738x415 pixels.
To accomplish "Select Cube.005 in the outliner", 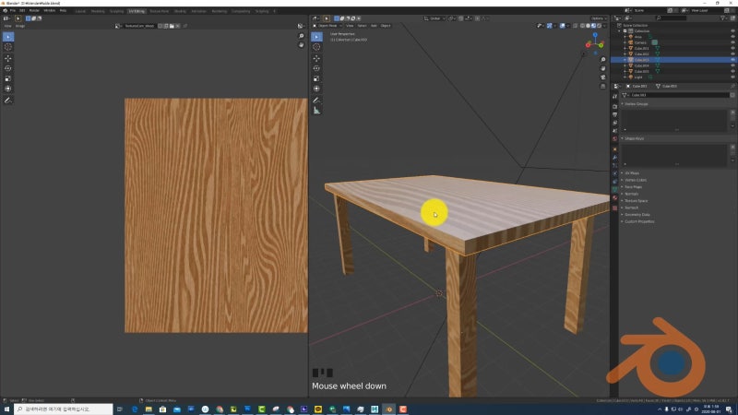I will coord(641,72).
